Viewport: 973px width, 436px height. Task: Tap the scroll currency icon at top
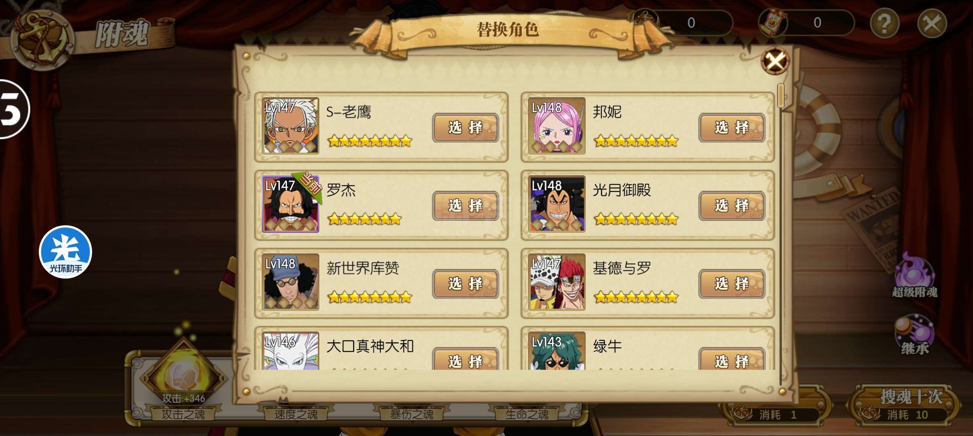[x=772, y=23]
